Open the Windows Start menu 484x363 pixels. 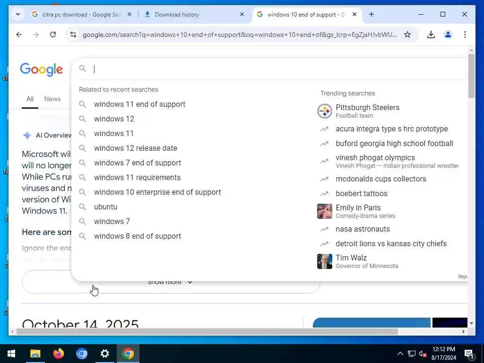tap(11, 354)
